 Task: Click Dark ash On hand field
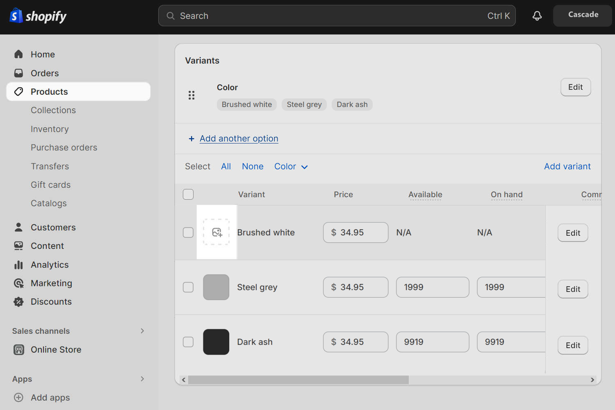[x=511, y=342]
